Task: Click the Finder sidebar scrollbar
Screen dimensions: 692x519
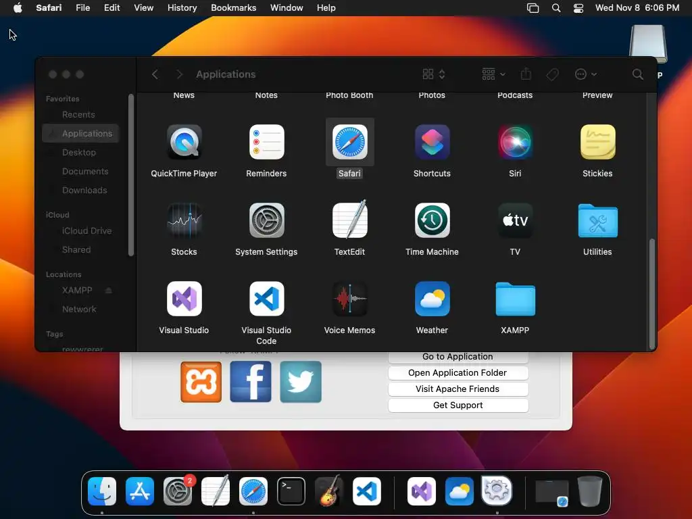Action: [x=130, y=175]
